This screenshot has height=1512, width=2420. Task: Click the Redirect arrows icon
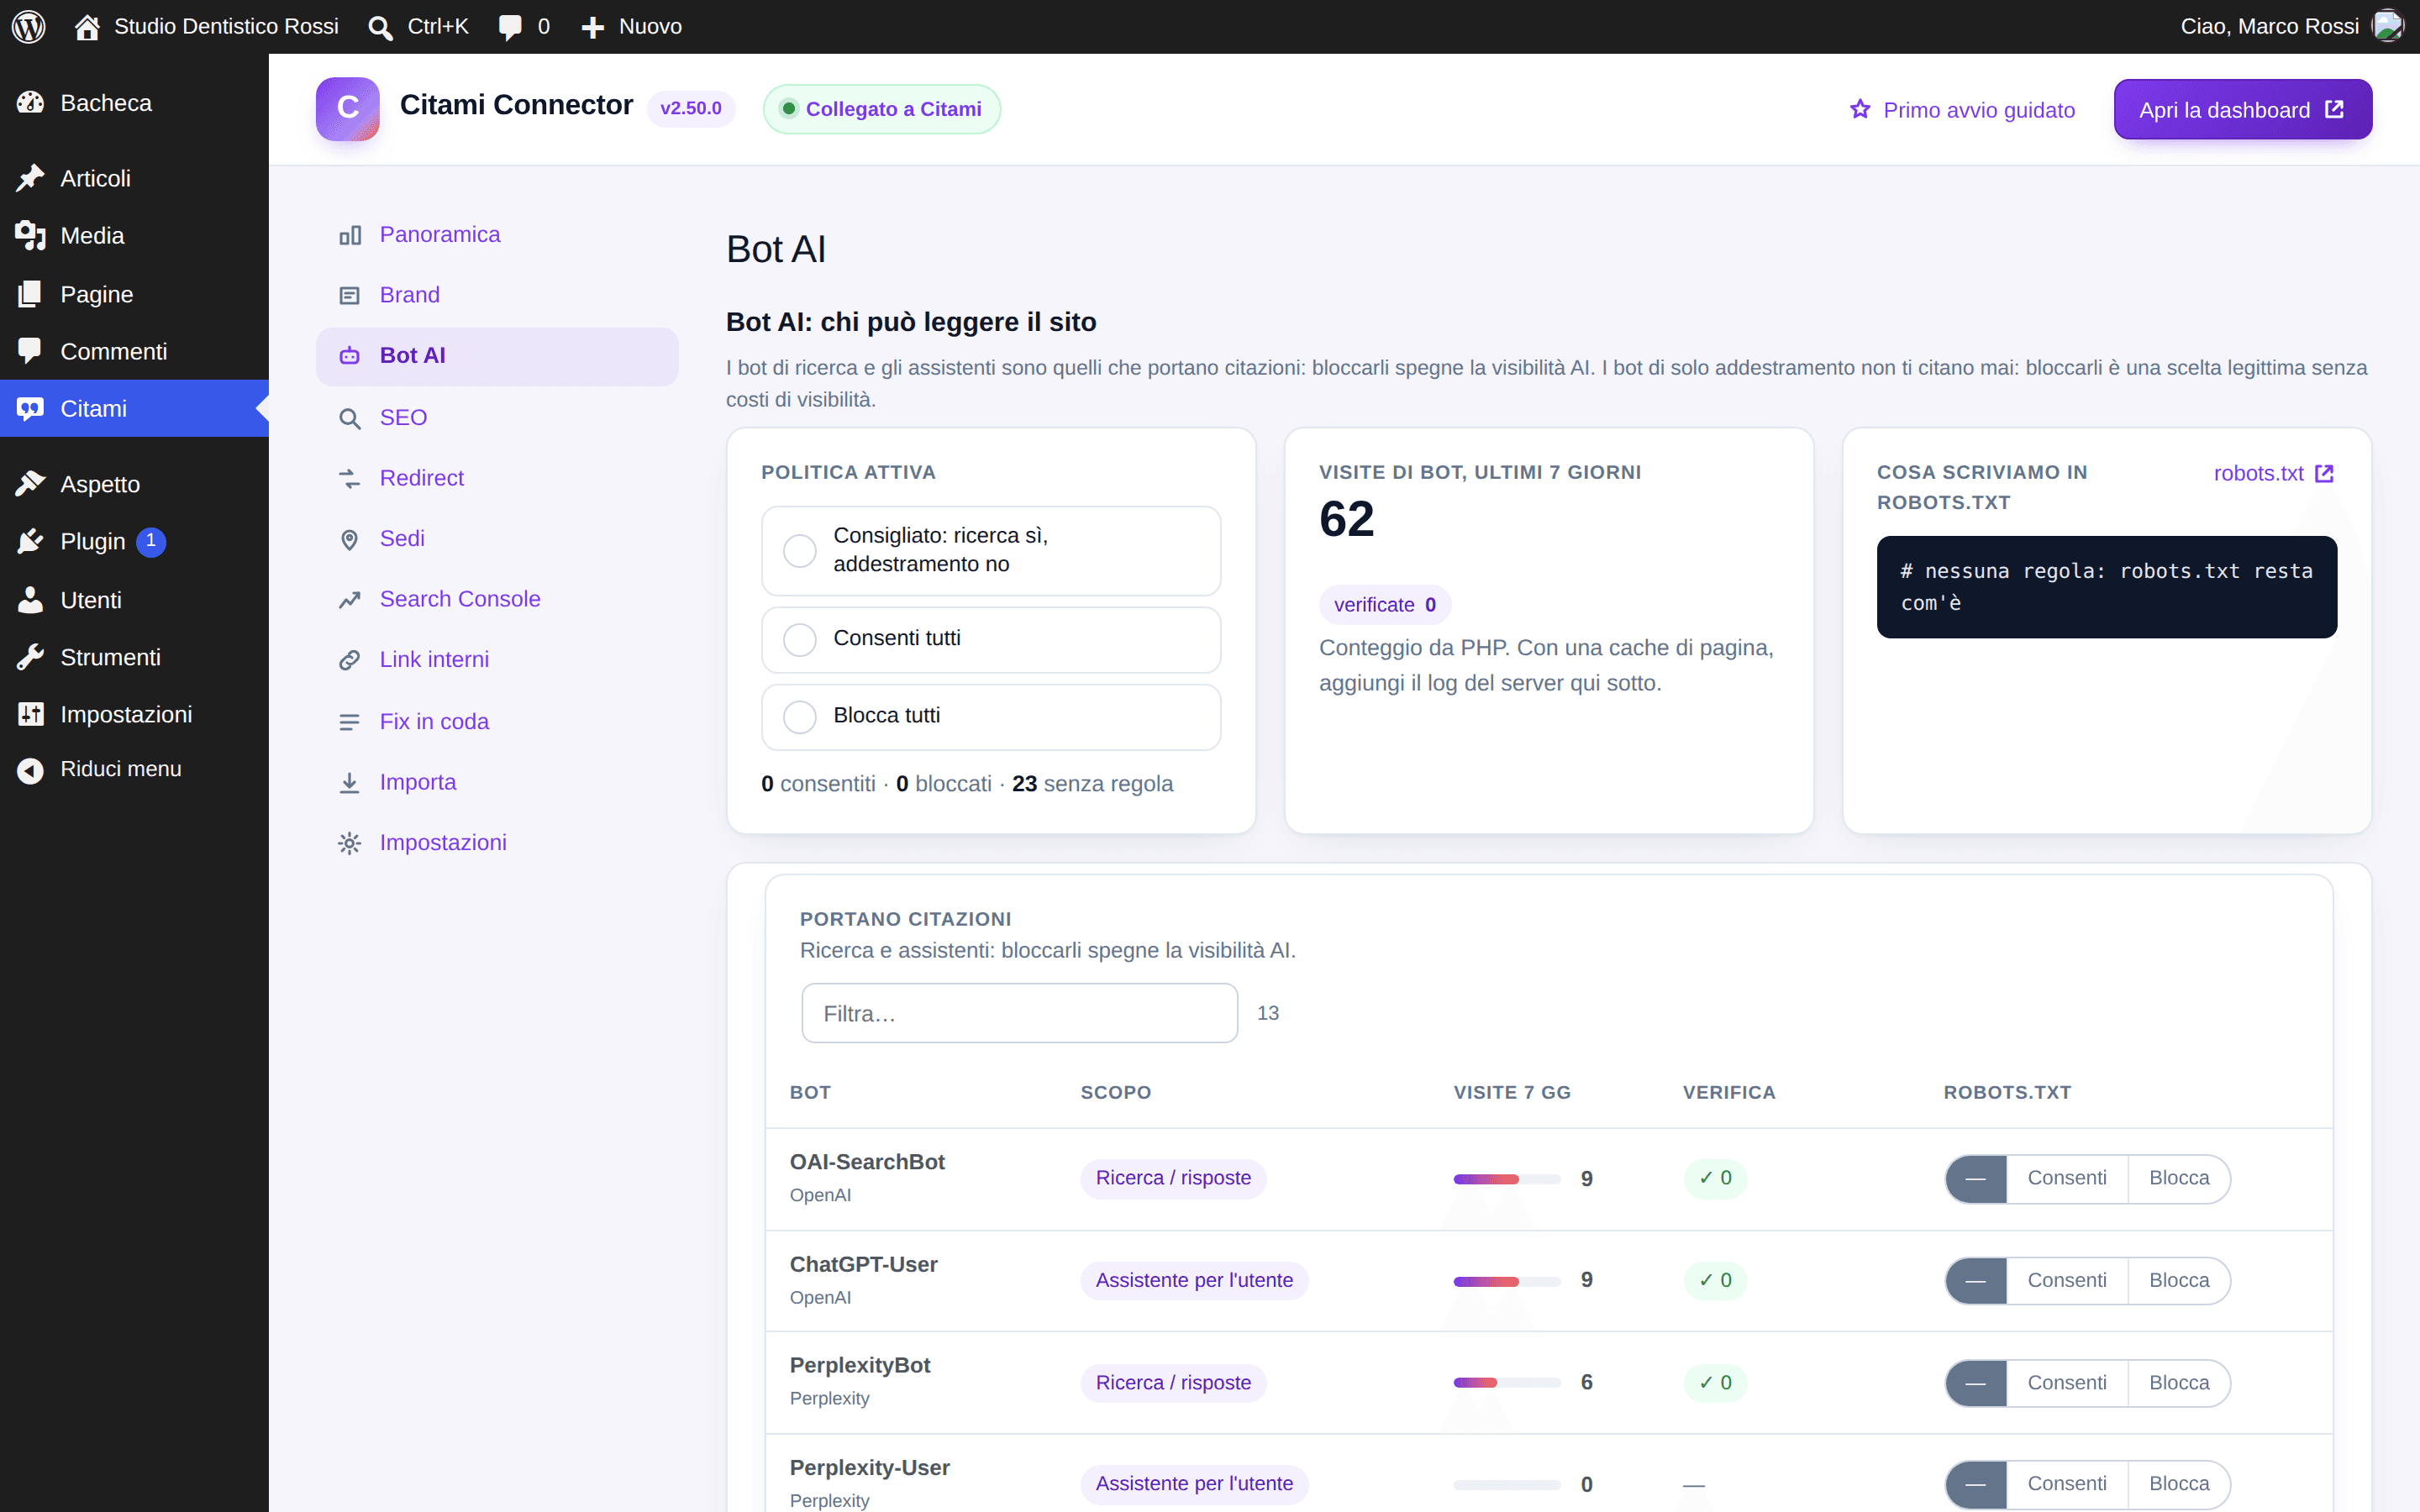pyautogui.click(x=349, y=479)
